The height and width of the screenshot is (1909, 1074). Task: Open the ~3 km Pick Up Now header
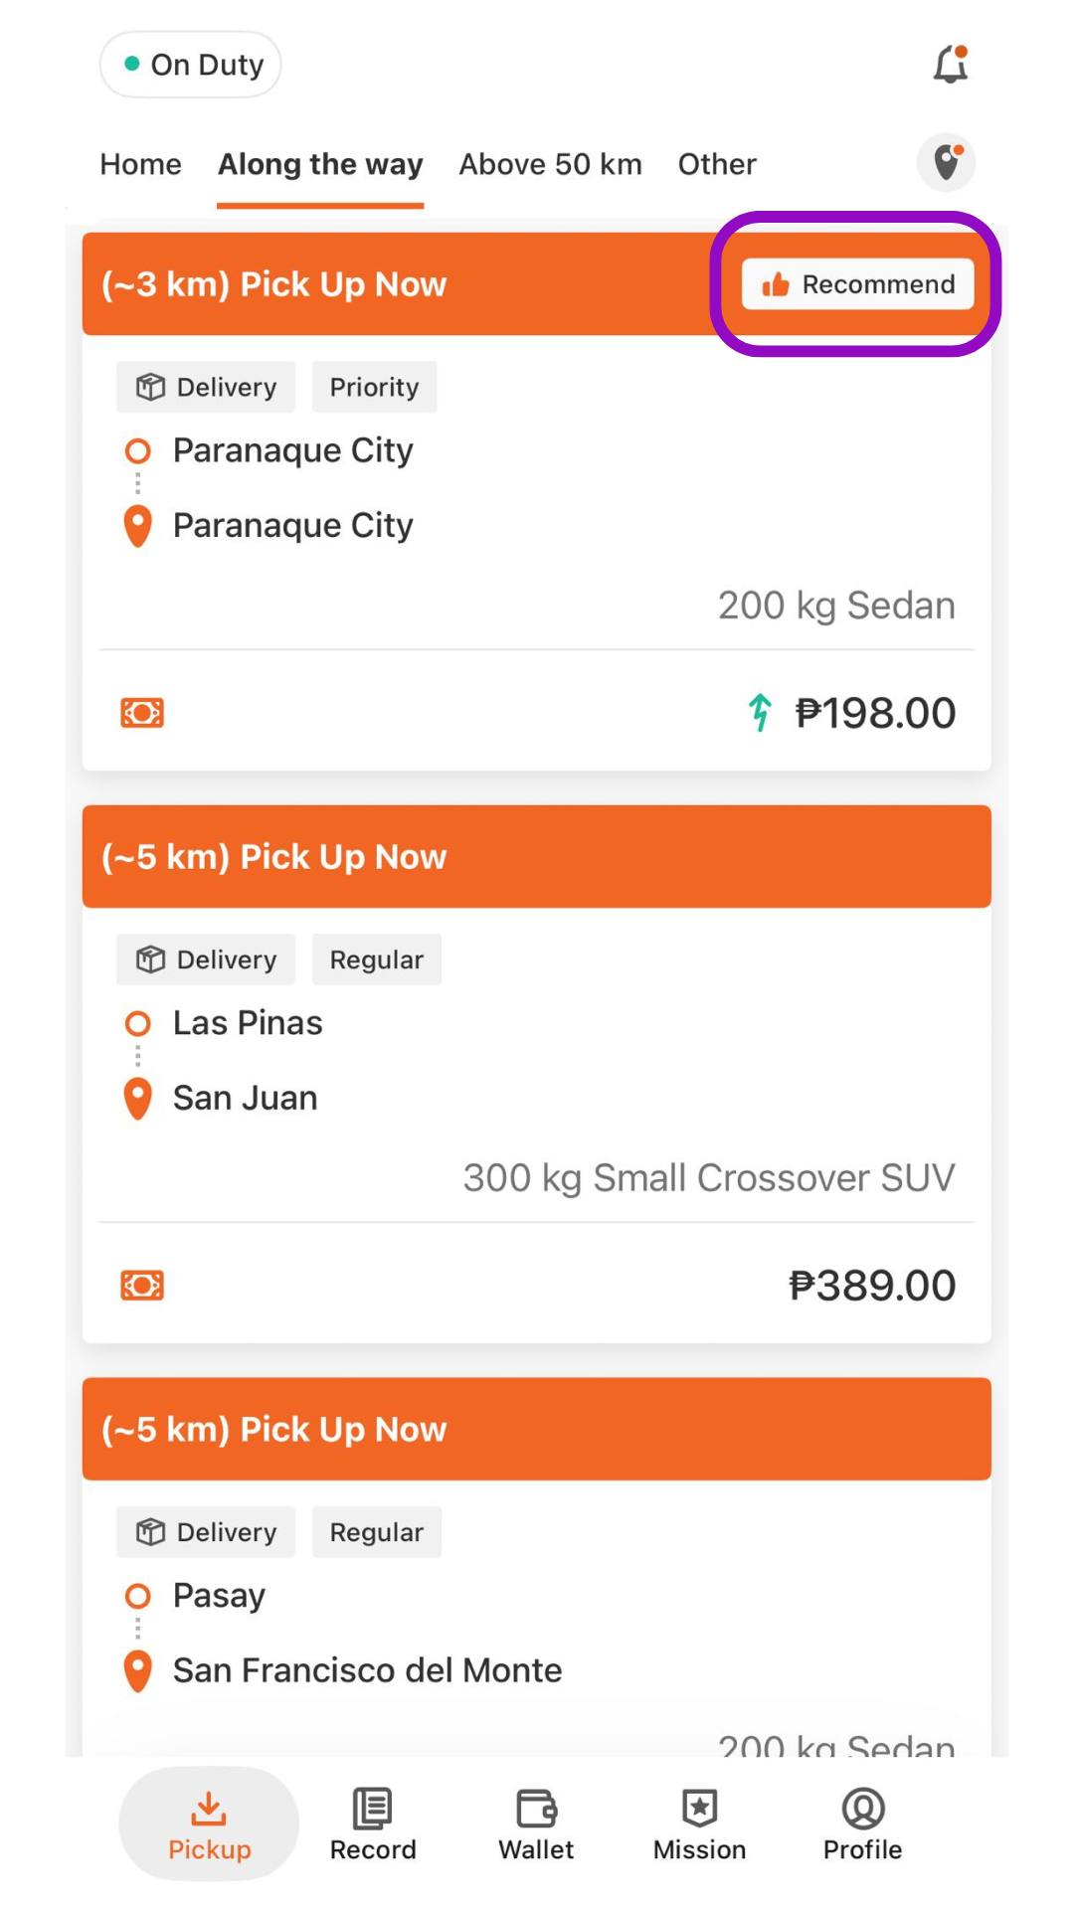click(x=536, y=284)
